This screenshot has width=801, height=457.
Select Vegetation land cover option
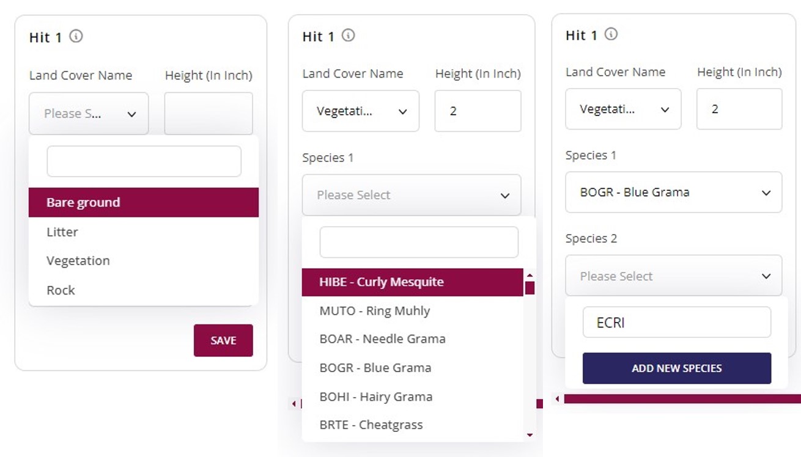click(78, 261)
